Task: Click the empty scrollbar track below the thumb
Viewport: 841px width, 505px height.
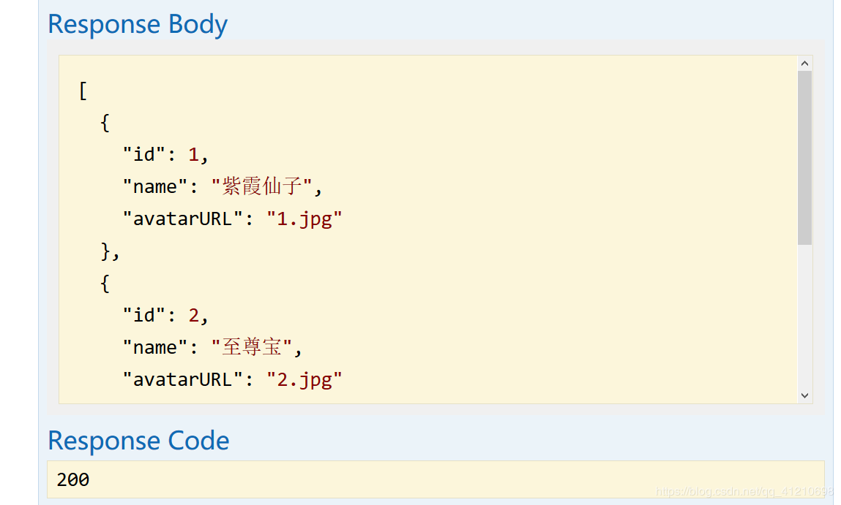Action: (804, 316)
